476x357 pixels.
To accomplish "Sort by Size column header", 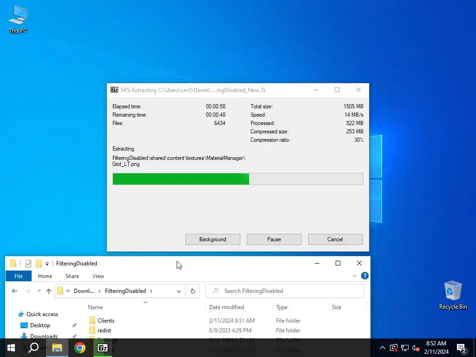I will 337,307.
